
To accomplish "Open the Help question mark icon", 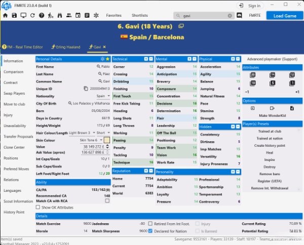I will coord(42,15).
